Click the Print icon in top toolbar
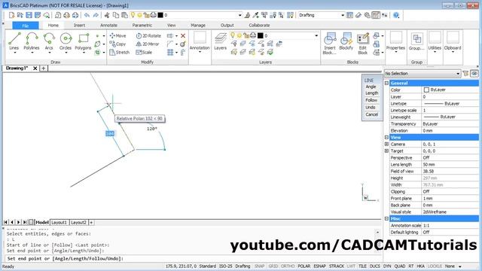This screenshot has width=482, height=271. pos(66,15)
